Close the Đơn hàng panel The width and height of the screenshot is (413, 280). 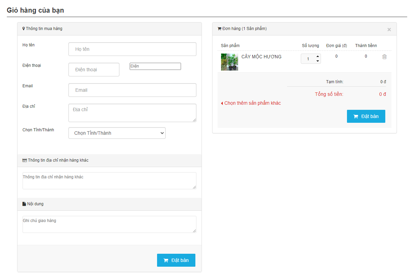pyautogui.click(x=389, y=30)
